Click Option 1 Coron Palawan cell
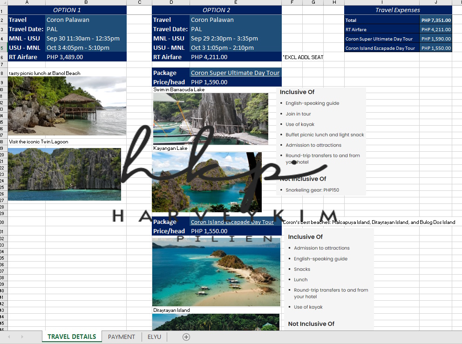The width and height of the screenshot is (462, 344). (x=86, y=20)
